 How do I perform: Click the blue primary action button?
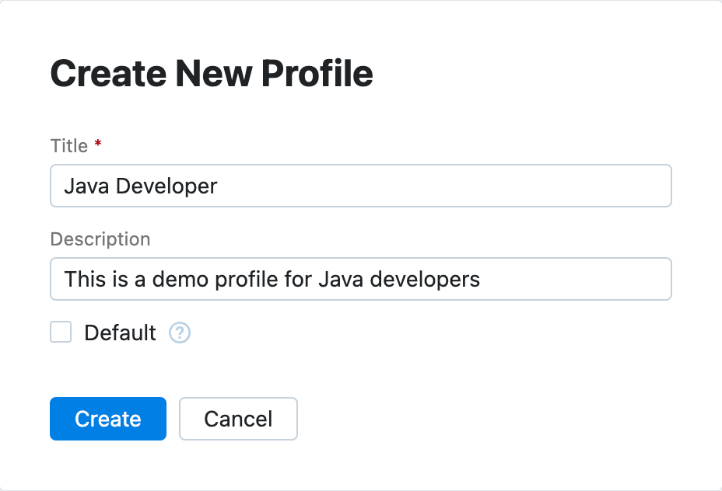[x=107, y=418]
